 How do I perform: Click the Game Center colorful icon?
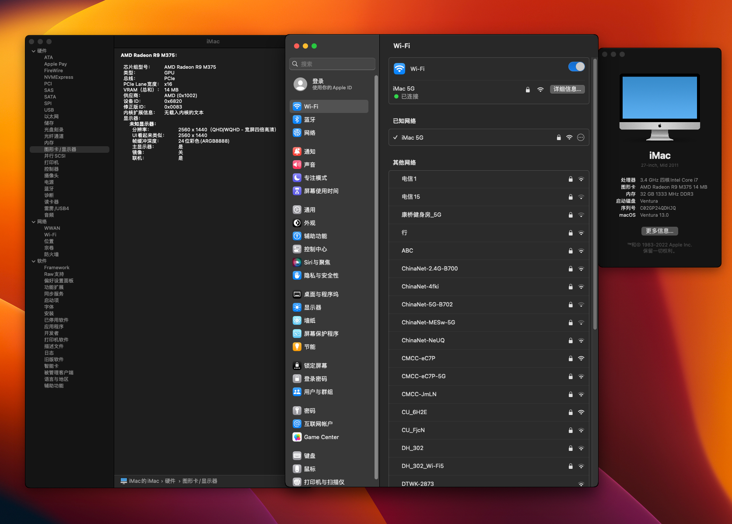[x=297, y=437]
